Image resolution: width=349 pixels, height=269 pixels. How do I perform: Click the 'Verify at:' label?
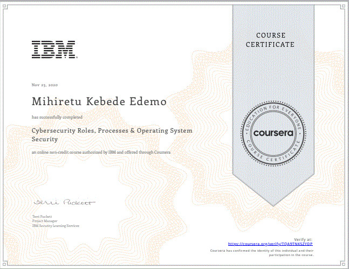coord(303,239)
